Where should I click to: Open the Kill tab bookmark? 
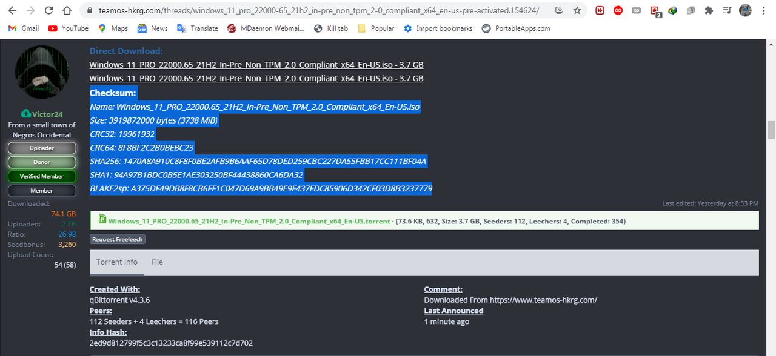[330, 28]
